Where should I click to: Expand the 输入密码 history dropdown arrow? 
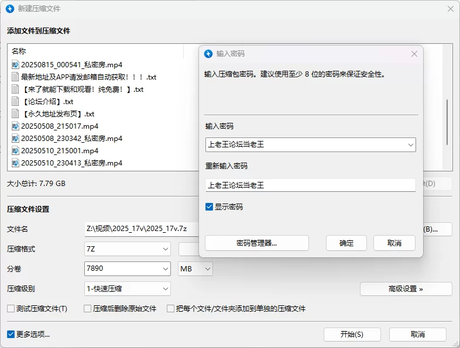click(410, 144)
